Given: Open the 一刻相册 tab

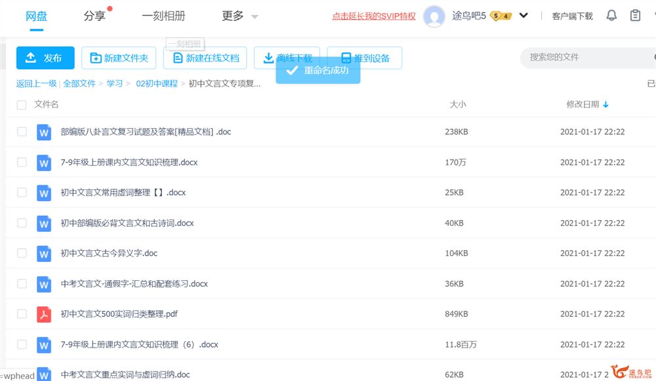Looking at the screenshot, I should [x=163, y=16].
